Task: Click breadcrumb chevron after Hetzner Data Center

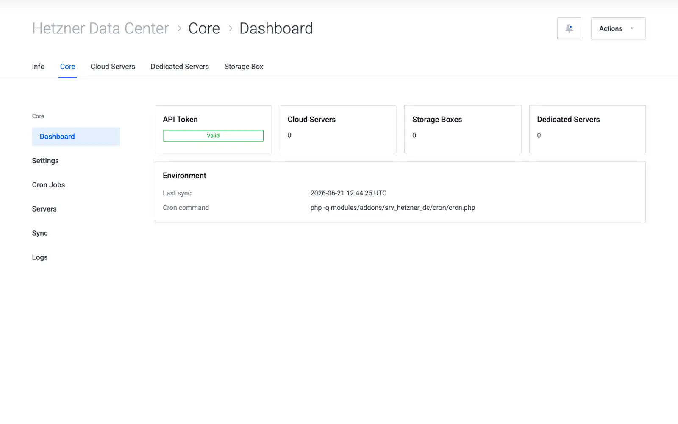Action: click(179, 28)
